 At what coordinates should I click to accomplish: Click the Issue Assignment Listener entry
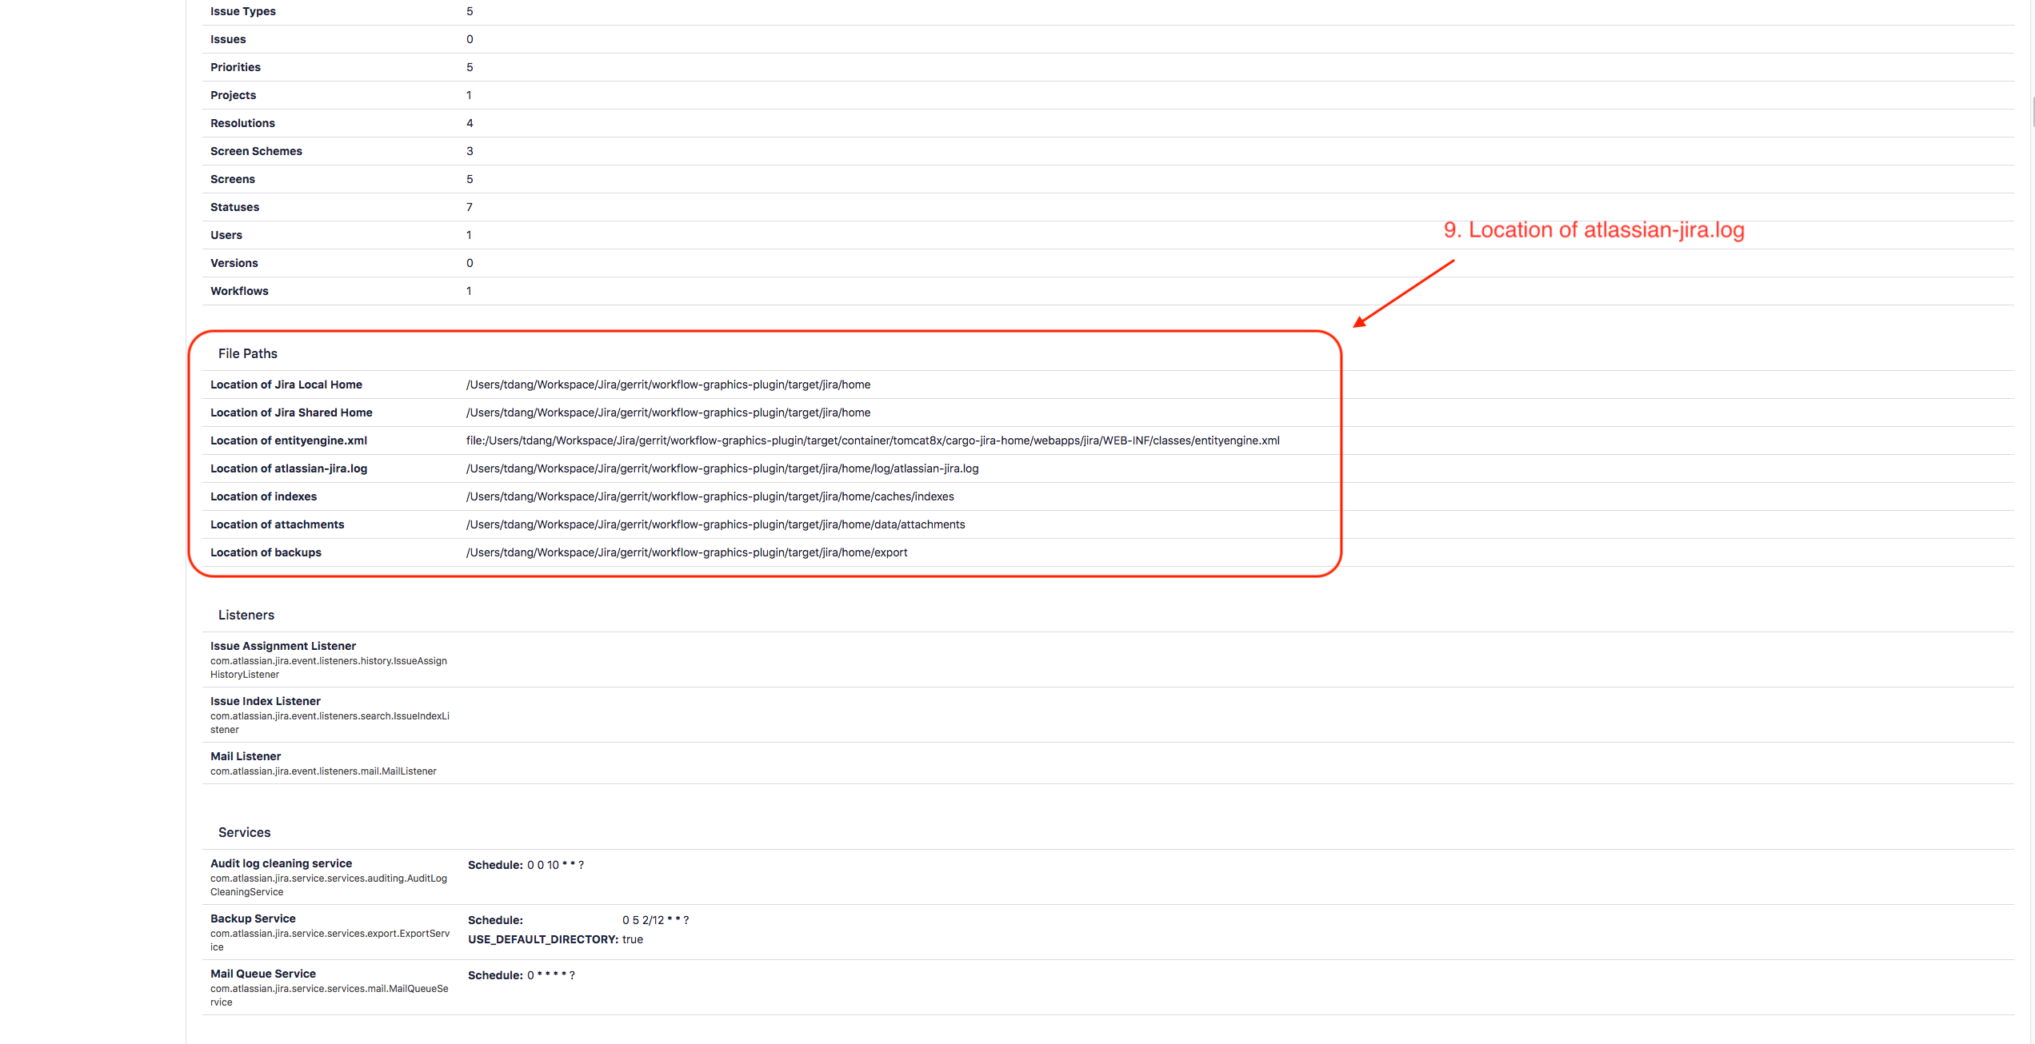282,646
